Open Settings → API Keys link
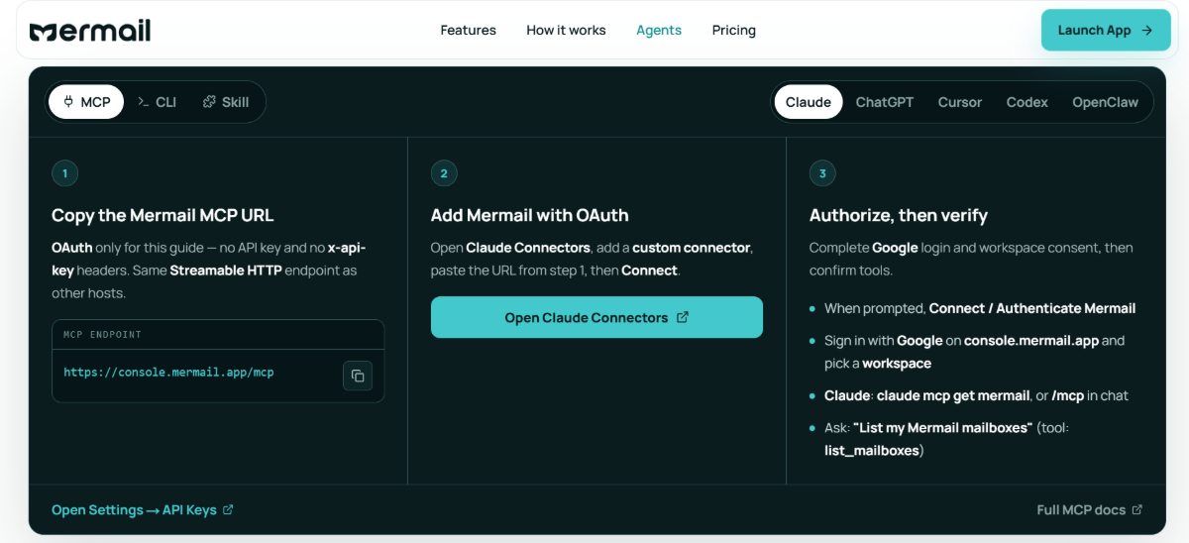Image resolution: width=1189 pixels, height=543 pixels. coord(143,509)
